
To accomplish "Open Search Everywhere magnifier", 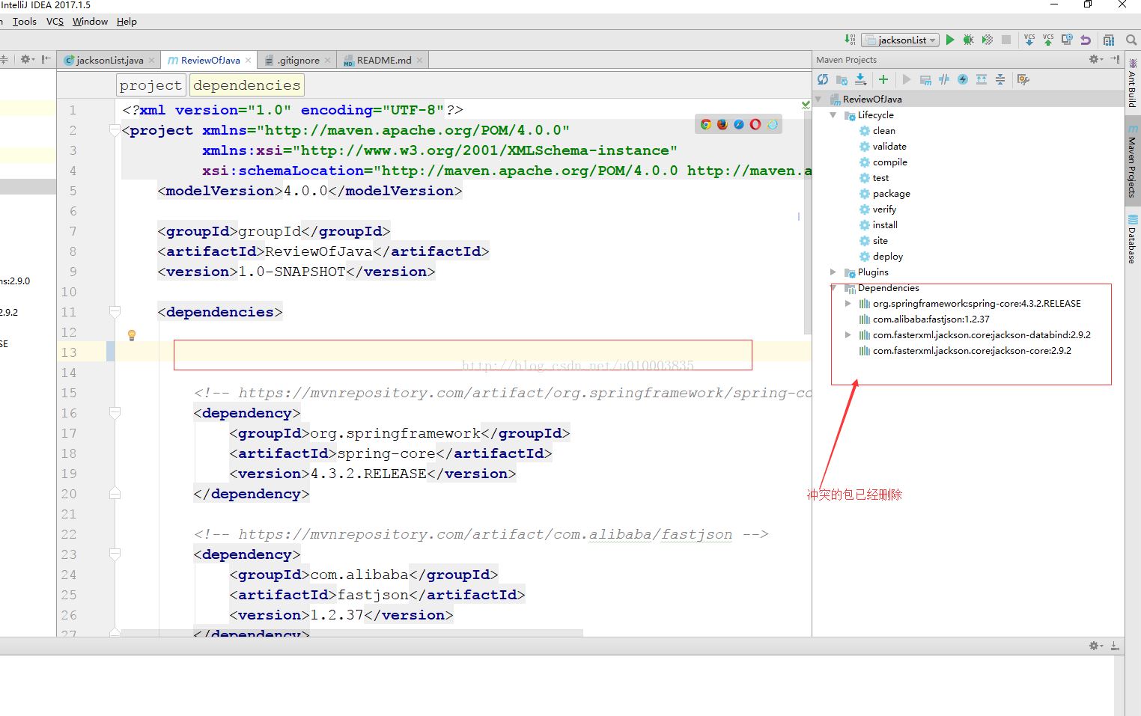I will point(1131,40).
